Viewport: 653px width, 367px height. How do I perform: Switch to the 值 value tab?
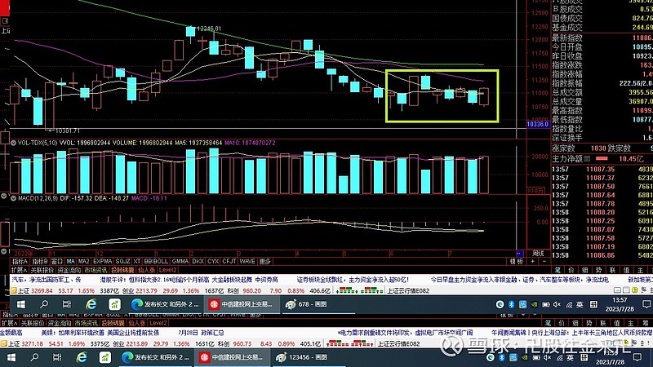coord(626,270)
